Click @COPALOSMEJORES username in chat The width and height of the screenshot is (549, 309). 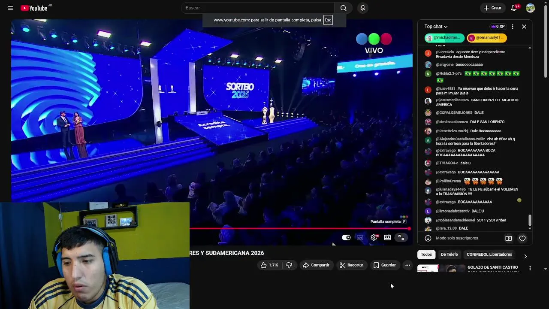point(454,112)
